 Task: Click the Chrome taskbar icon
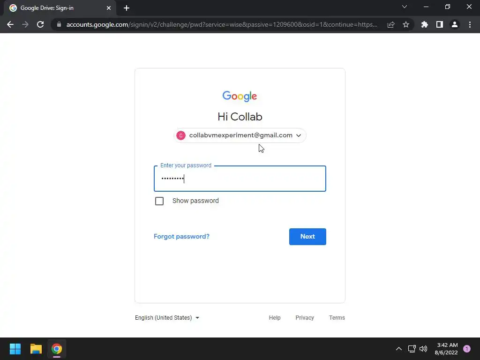pyautogui.click(x=57, y=349)
